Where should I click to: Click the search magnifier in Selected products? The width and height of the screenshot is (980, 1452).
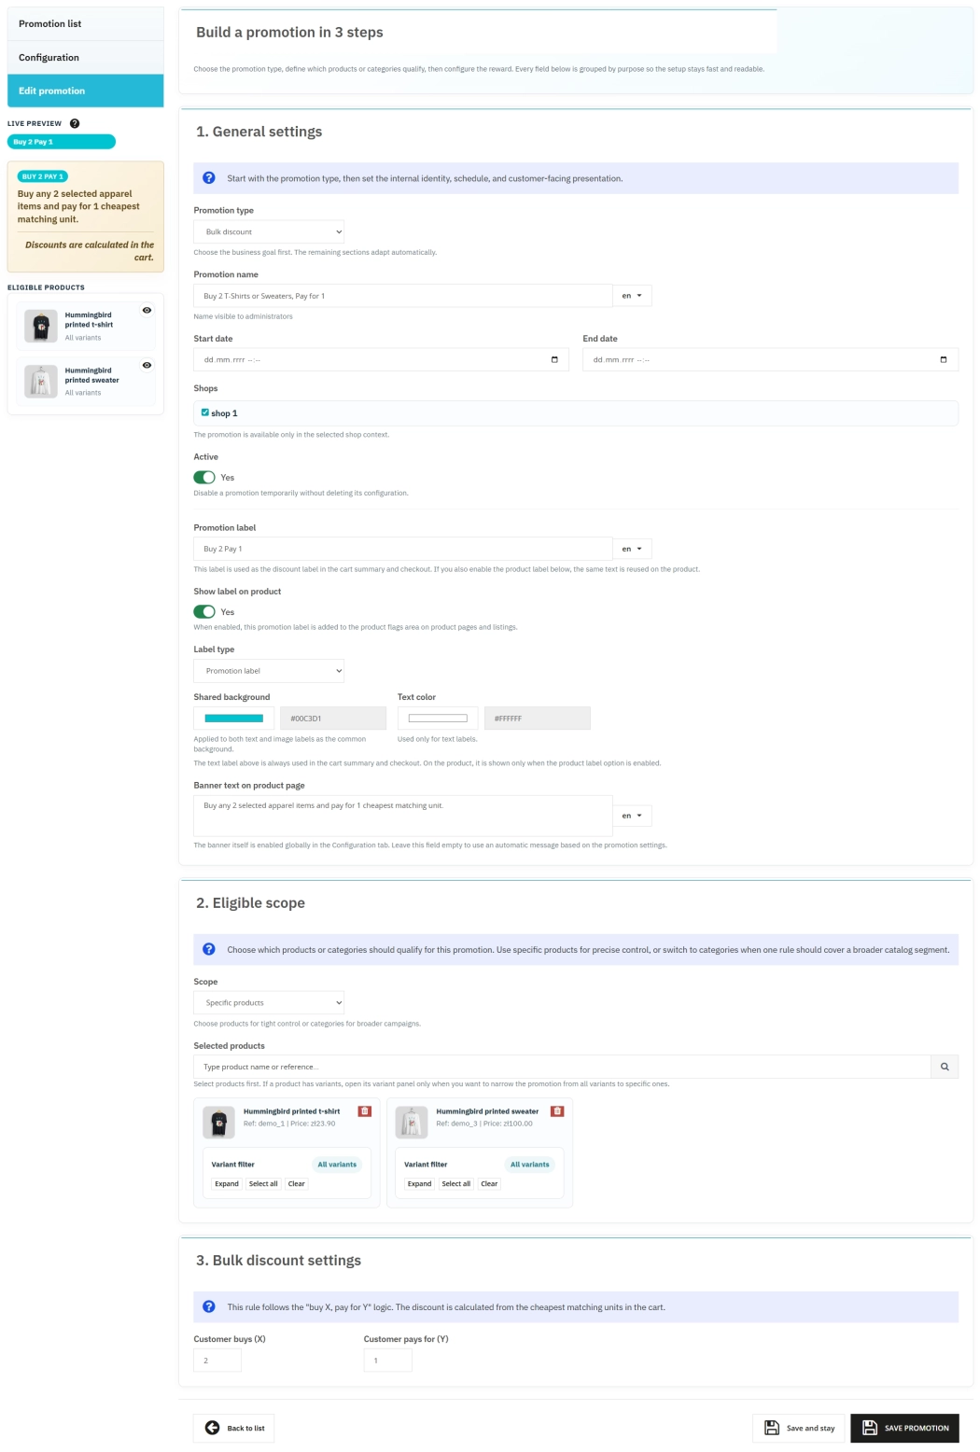click(945, 1066)
